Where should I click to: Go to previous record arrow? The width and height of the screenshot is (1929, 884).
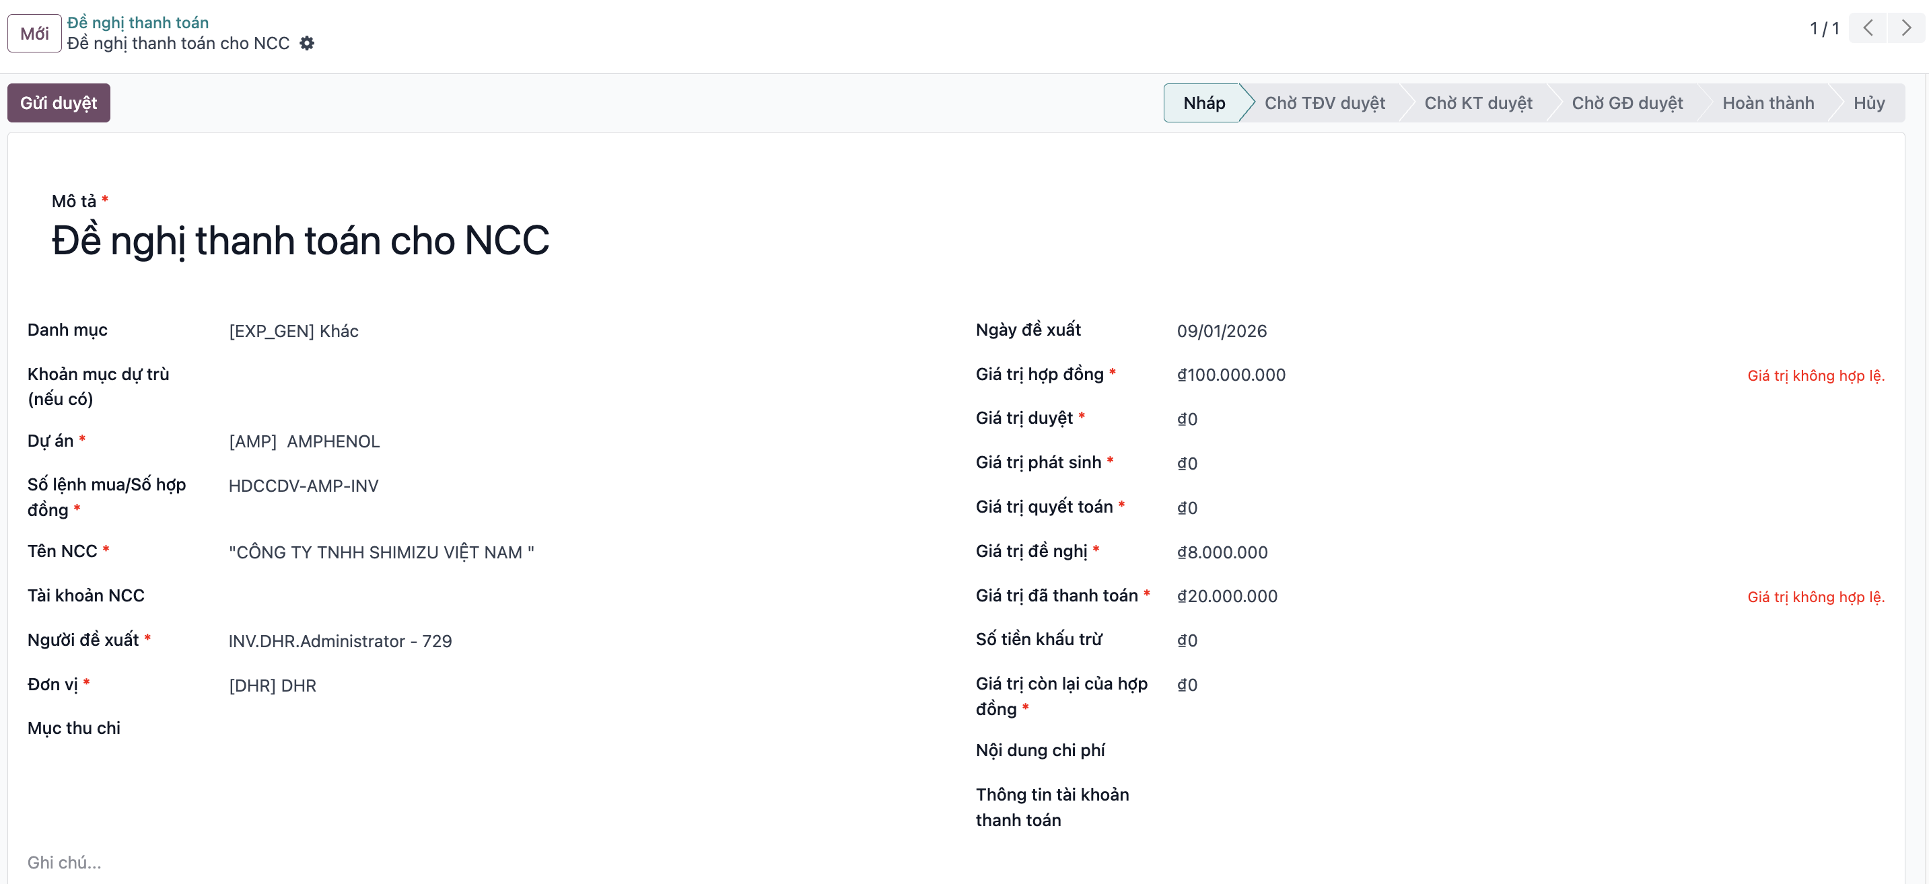click(1868, 28)
